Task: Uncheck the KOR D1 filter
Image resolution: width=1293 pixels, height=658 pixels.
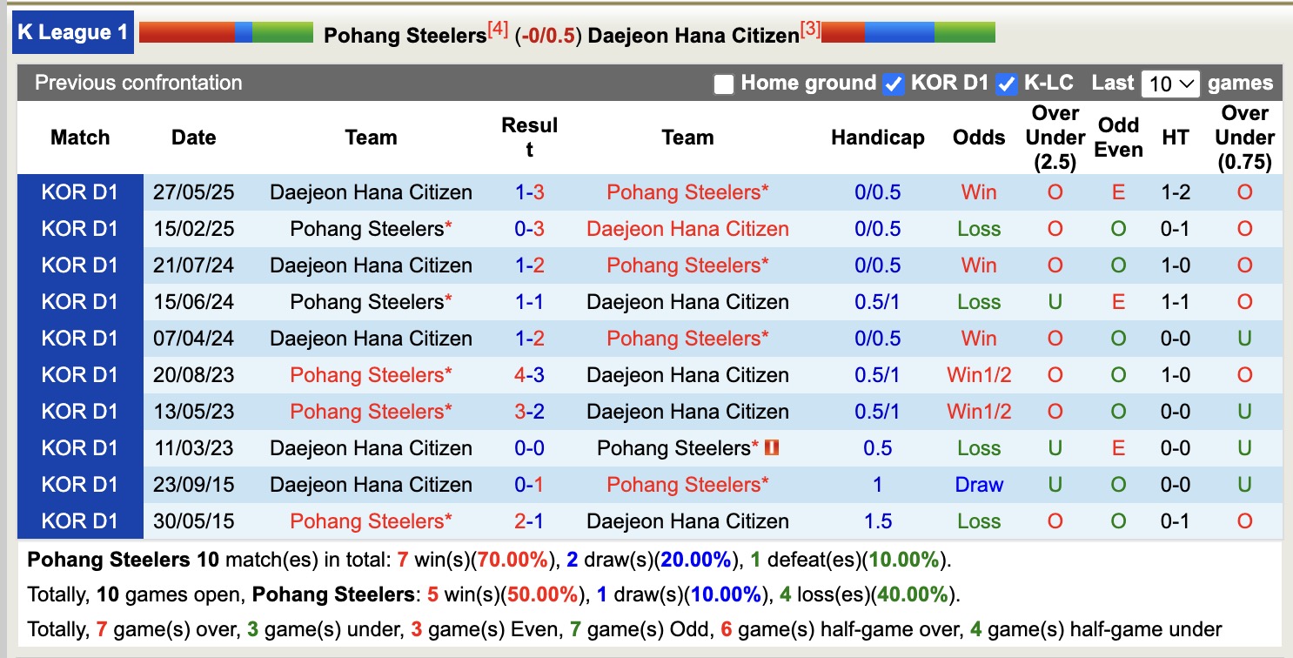Action: coord(893,84)
